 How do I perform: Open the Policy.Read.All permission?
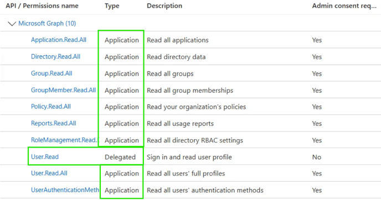pos(51,107)
